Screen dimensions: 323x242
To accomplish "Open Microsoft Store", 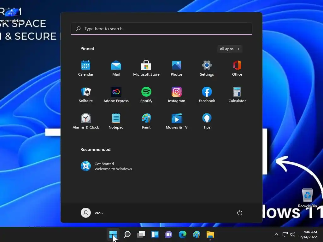I will (146, 68).
